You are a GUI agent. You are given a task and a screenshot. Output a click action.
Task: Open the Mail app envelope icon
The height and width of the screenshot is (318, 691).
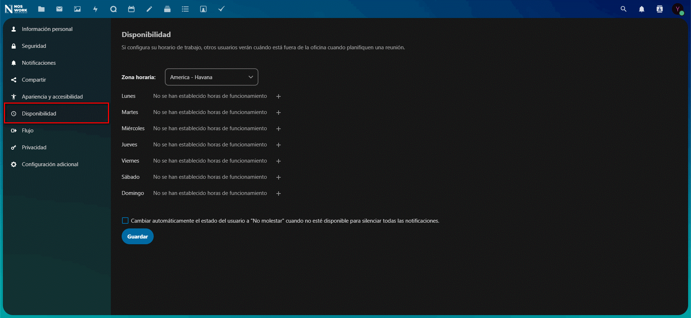pos(59,9)
